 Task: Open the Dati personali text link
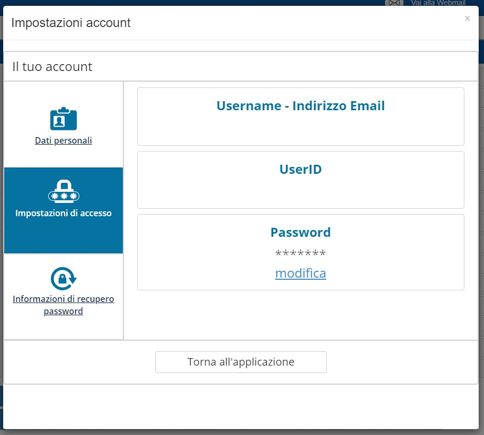64,141
